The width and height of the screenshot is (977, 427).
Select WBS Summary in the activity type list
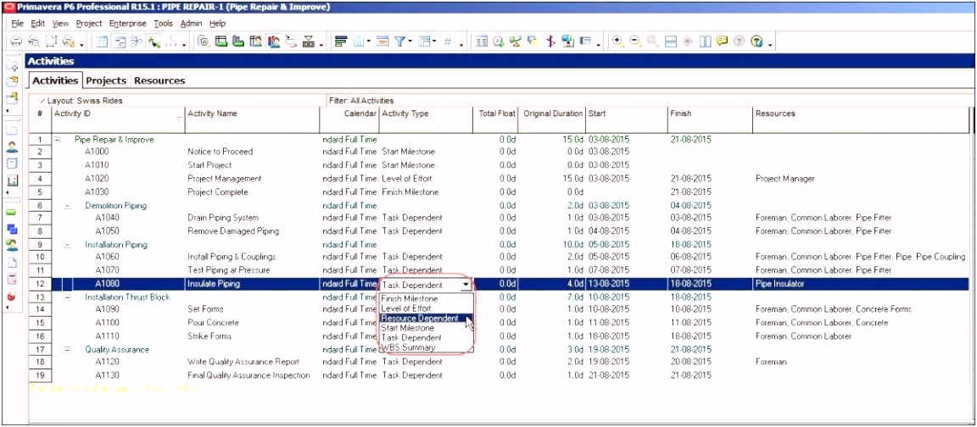click(408, 347)
